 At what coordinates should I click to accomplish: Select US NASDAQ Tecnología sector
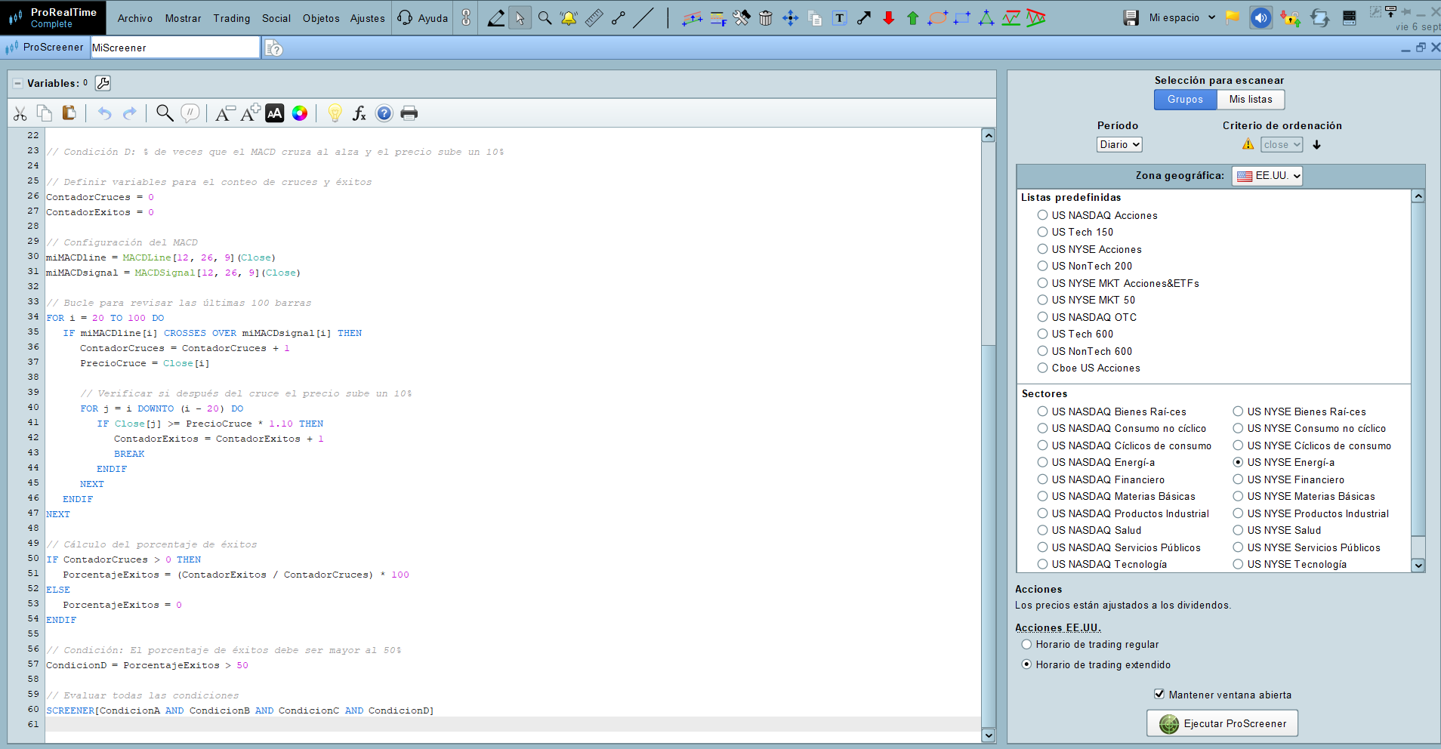point(1042,564)
